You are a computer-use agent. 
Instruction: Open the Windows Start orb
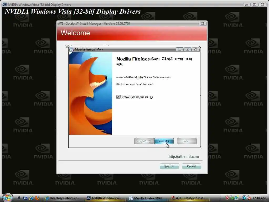[8, 198]
